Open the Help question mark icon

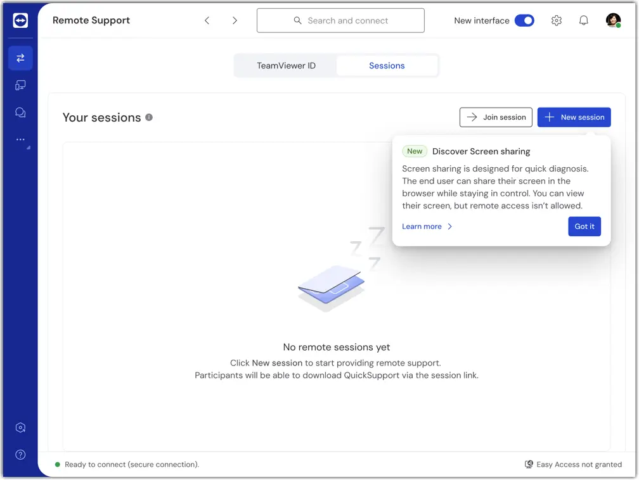tap(20, 455)
